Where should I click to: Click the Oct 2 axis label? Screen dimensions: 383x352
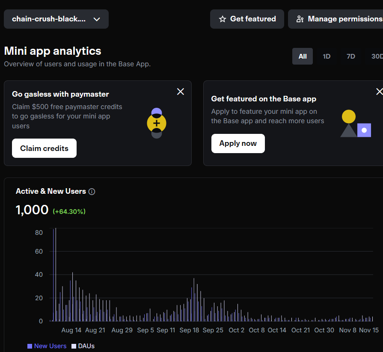coord(237,330)
